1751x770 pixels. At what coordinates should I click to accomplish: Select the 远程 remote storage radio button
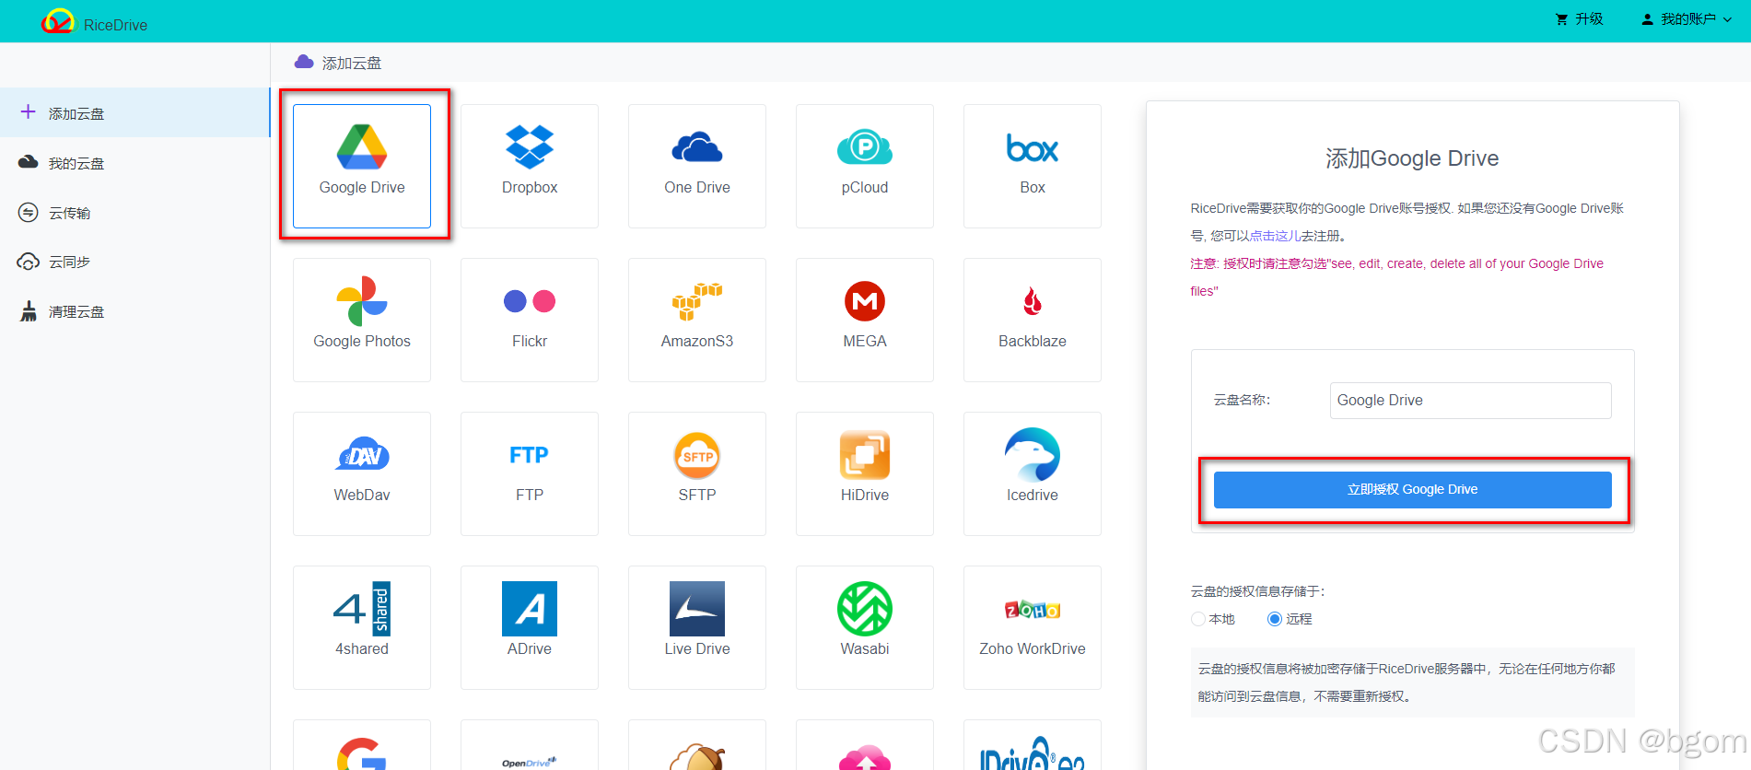coord(1275,619)
